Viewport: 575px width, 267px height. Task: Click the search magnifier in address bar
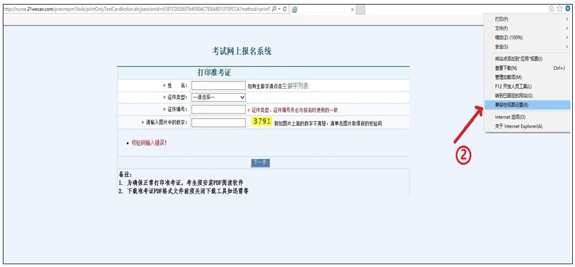(274, 10)
